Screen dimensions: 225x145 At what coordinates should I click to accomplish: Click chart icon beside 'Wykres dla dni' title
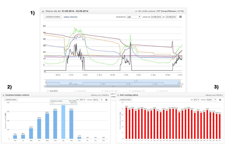(43, 11)
